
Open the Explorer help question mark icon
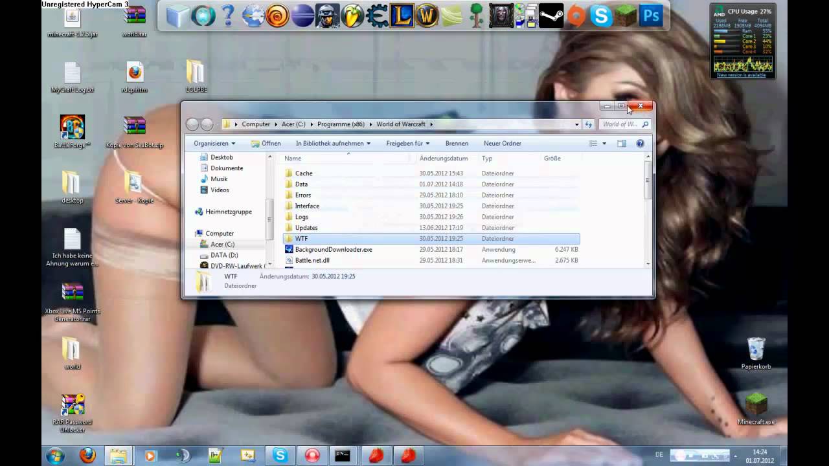click(x=640, y=143)
